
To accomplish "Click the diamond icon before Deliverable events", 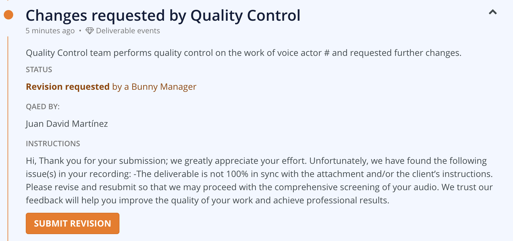I will pos(90,31).
